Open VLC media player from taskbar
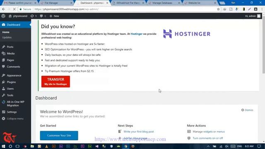The image size is (265, 149). [47, 146]
